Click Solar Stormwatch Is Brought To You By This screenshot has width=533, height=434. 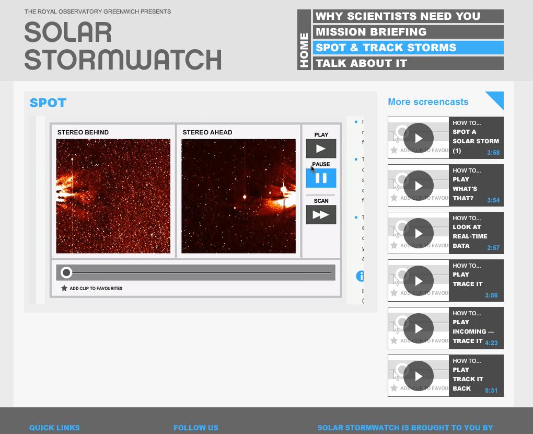coord(405,428)
